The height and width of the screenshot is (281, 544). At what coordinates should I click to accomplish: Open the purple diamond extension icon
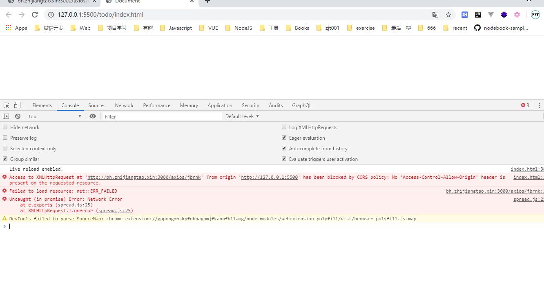click(x=504, y=15)
